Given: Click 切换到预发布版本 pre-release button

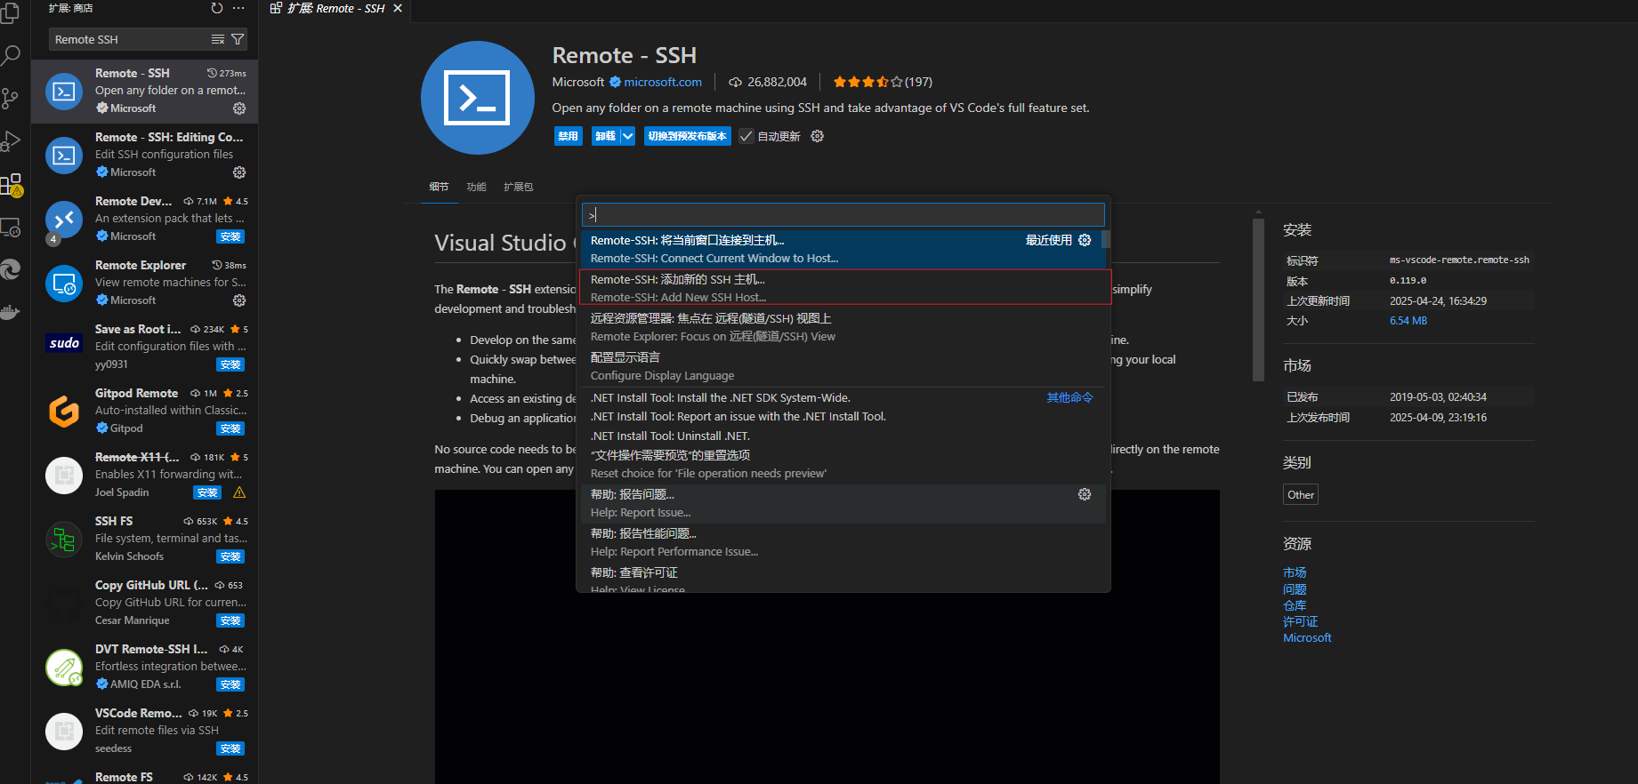Looking at the screenshot, I should pyautogui.click(x=687, y=136).
